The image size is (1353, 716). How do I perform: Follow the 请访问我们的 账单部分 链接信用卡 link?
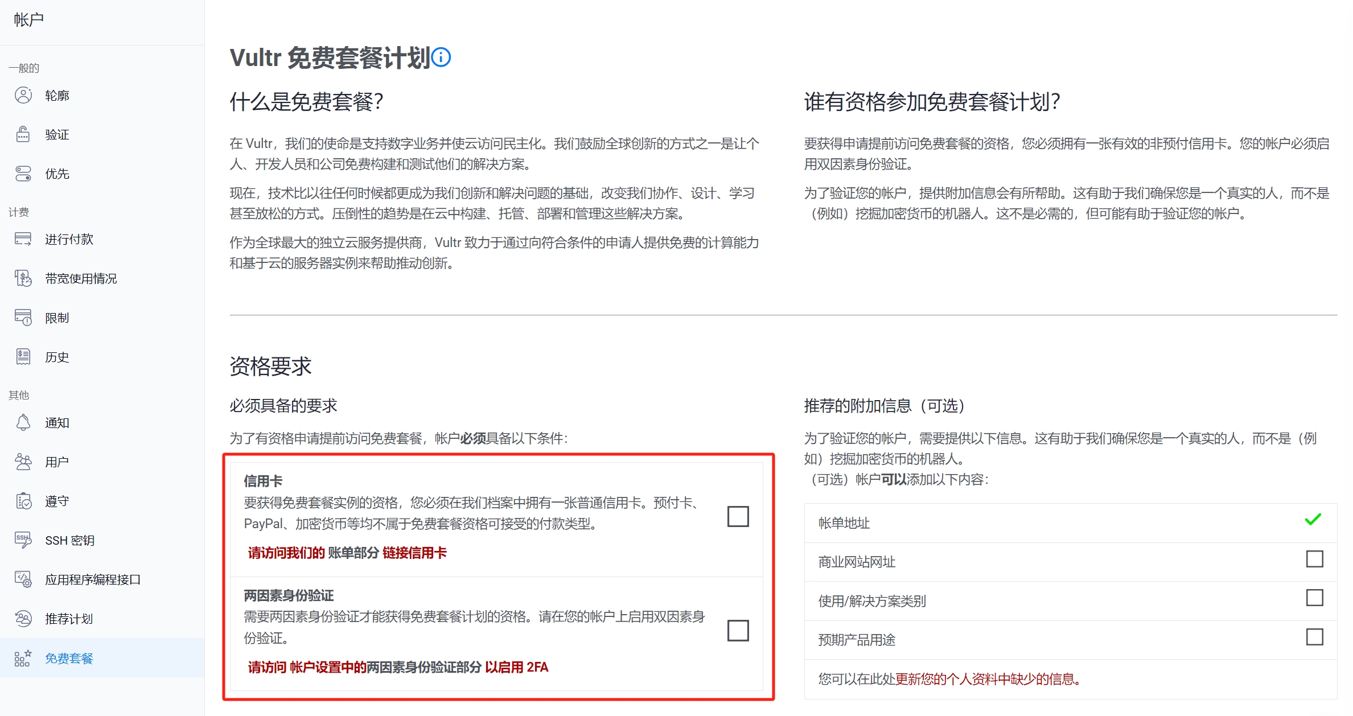pyautogui.click(x=347, y=553)
